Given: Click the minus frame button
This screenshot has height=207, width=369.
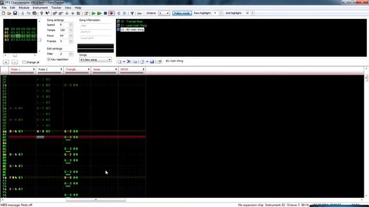Looking at the screenshot, I should [x=14, y=62].
